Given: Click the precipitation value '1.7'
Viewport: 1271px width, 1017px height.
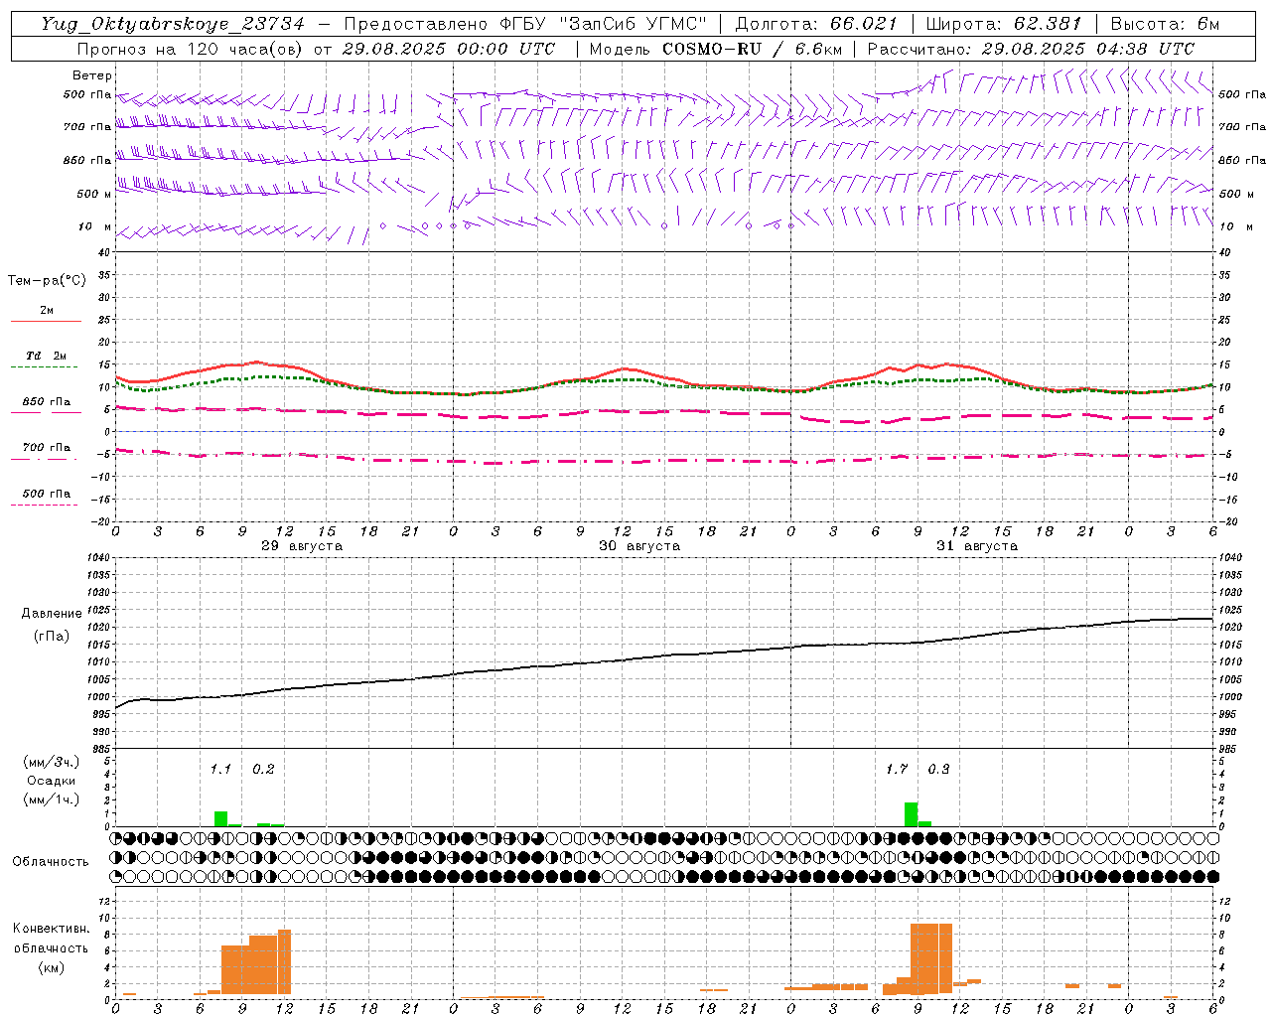Looking at the screenshot, I should pos(897,769).
